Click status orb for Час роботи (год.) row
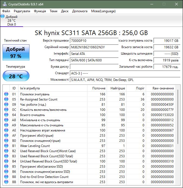The image size is (183, 188). pos(6,104)
